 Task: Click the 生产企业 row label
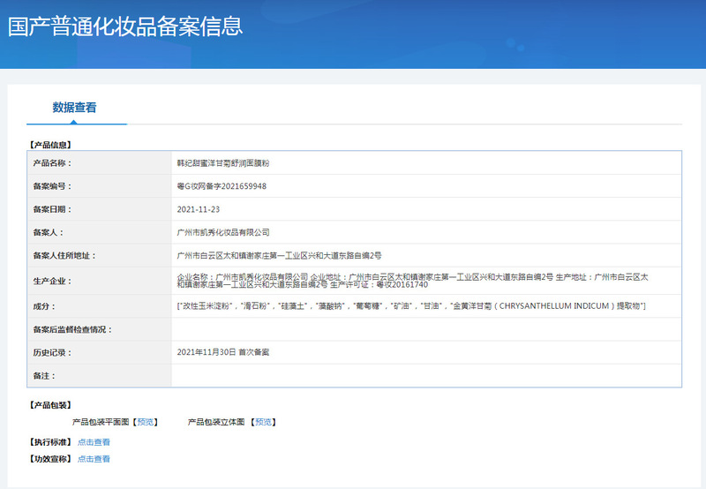(52, 281)
